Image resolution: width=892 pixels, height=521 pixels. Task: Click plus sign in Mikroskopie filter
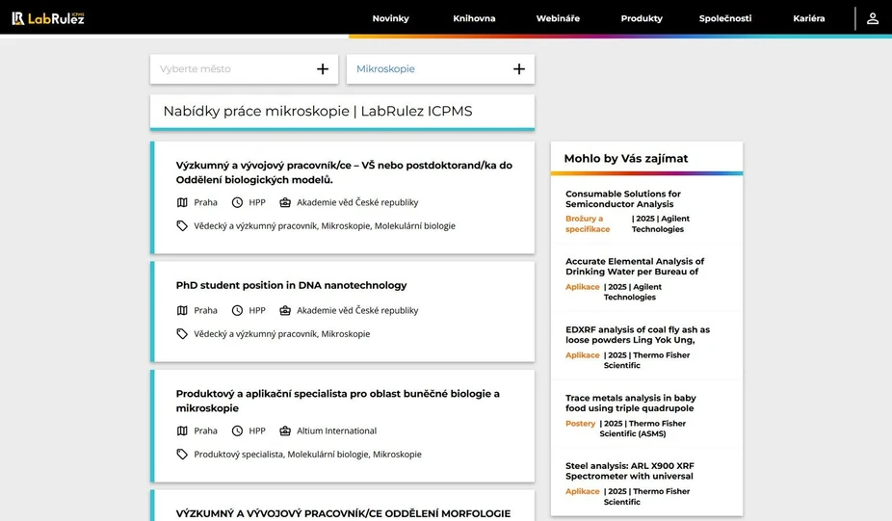point(518,69)
